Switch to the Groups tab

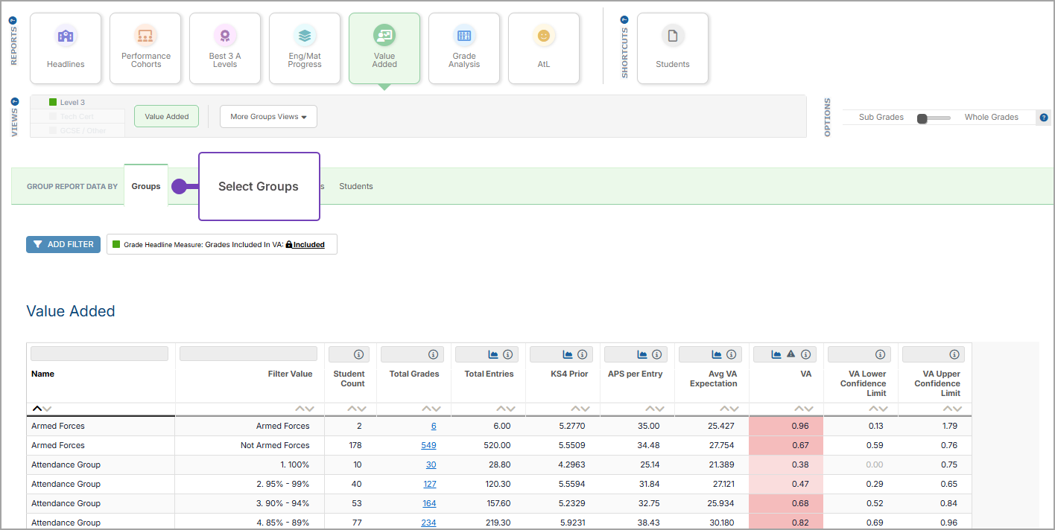tap(146, 186)
